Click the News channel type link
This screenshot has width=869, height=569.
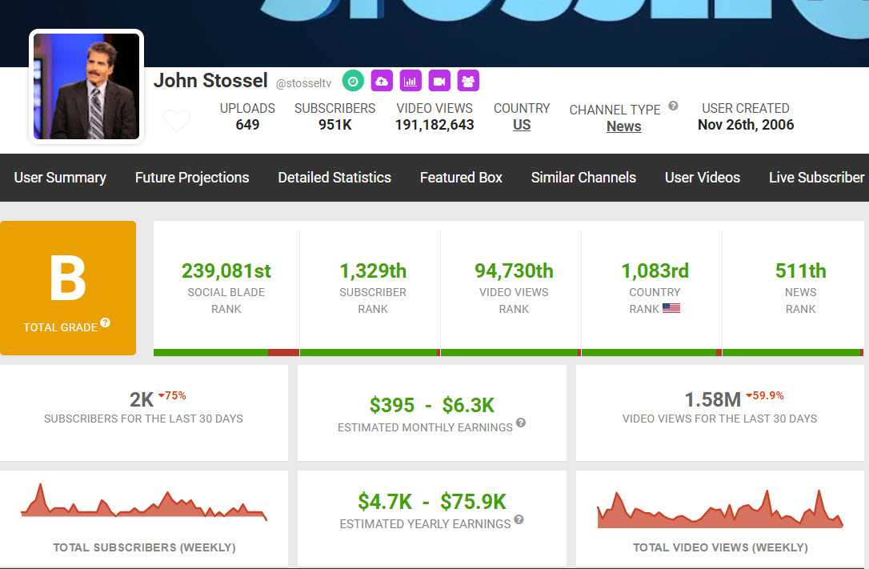(x=623, y=126)
